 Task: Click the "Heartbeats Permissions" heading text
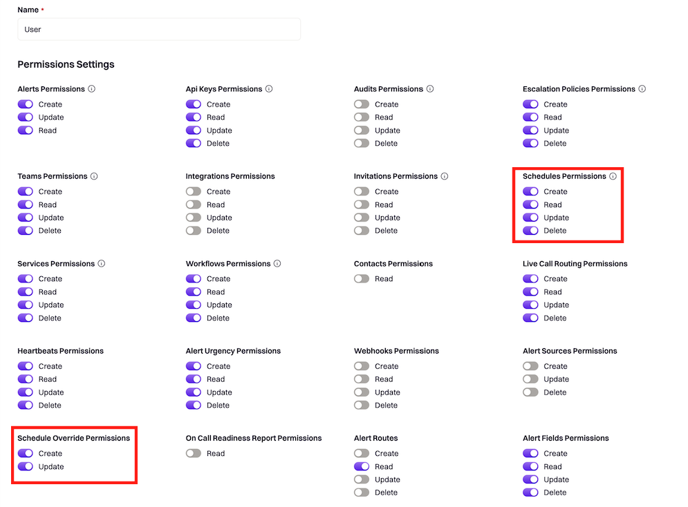tap(61, 351)
